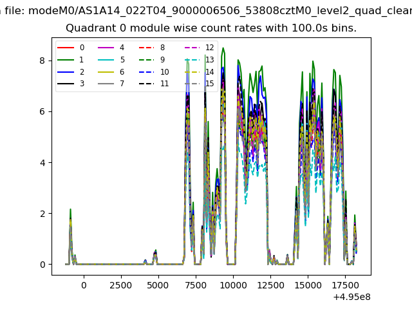Viewport: 412px width, 309px height.
Task: Select the cyan solid legend line for module 5
Action: [x=108, y=60]
